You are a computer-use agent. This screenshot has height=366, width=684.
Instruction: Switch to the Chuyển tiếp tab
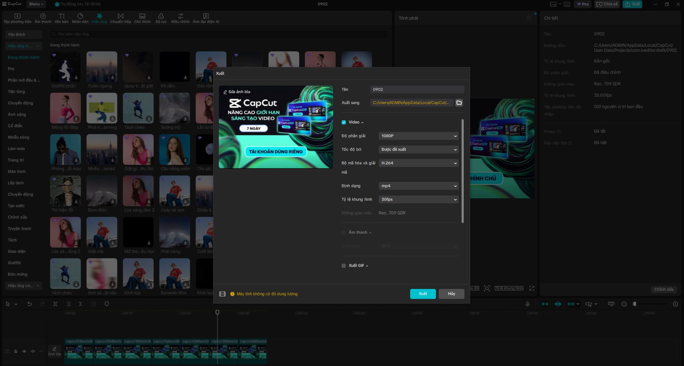pos(120,18)
